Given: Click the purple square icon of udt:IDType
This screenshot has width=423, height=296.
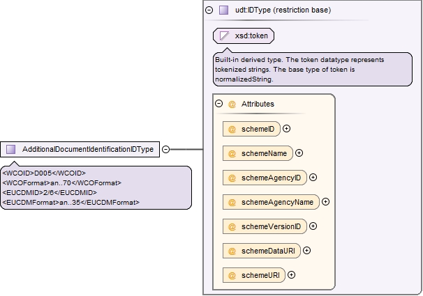Looking at the screenshot, I should pyautogui.click(x=223, y=10).
